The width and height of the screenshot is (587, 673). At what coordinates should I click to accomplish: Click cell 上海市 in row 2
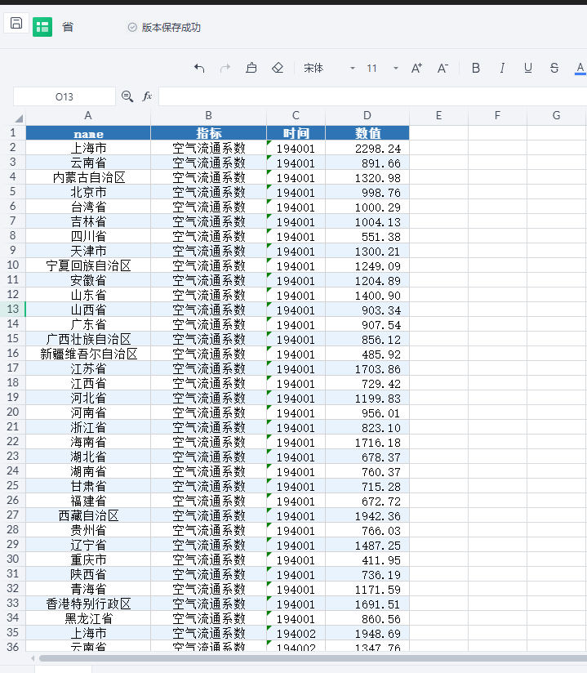[88, 148]
